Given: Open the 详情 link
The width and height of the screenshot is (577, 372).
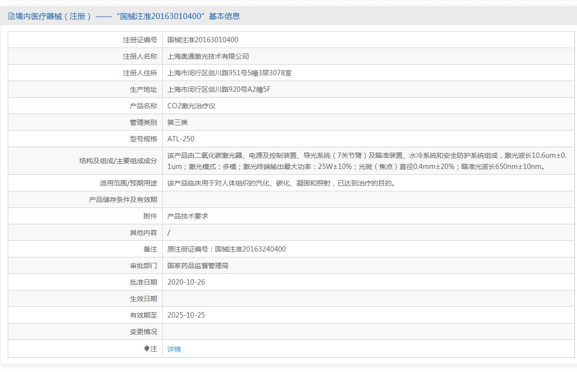Looking at the screenshot, I should (174, 349).
